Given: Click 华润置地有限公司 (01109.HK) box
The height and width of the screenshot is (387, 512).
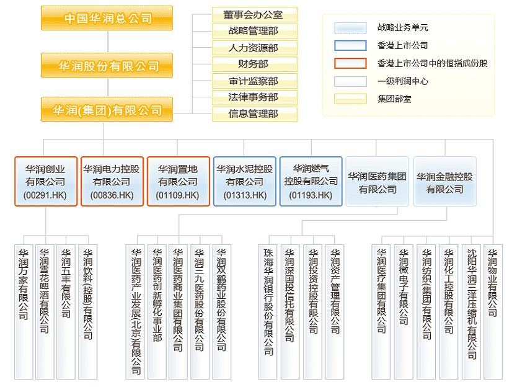Looking at the screenshot, I should (178, 181).
